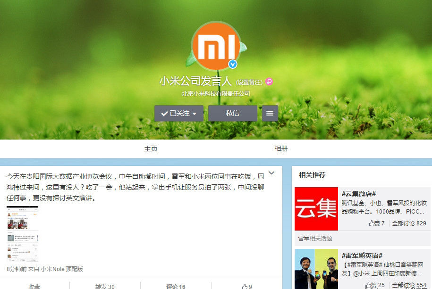View 全部讨论 829 for 云集微店
Viewport: 432px width, 289px height.
pos(409,223)
